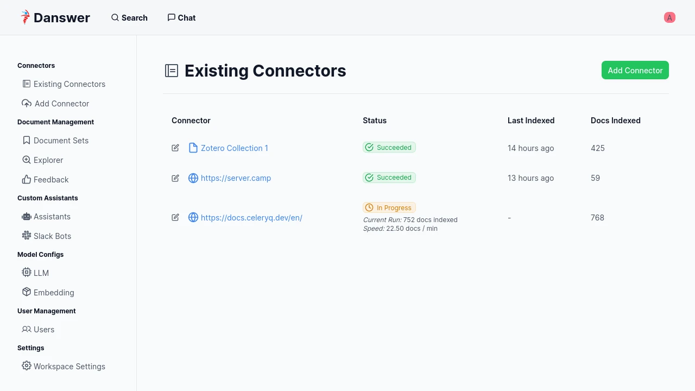Click the Document Sets bookmark icon
This screenshot has width=695, height=391.
27,140
